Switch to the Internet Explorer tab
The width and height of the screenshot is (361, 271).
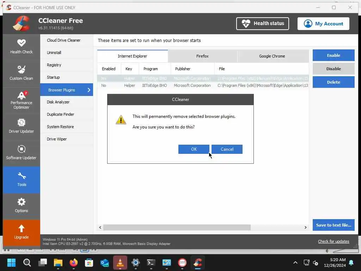tap(133, 56)
